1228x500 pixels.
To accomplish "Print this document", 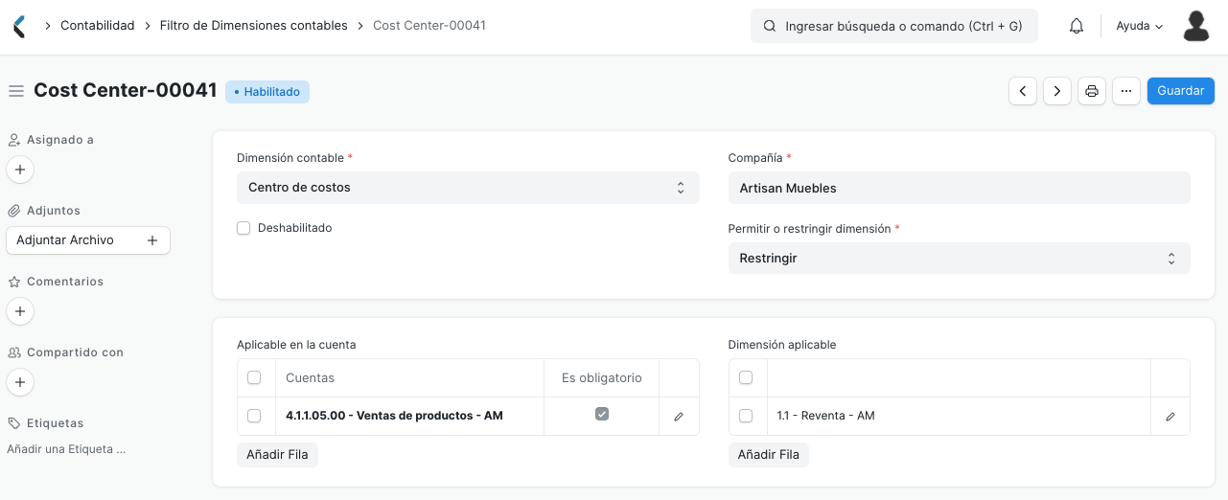I will (1092, 91).
